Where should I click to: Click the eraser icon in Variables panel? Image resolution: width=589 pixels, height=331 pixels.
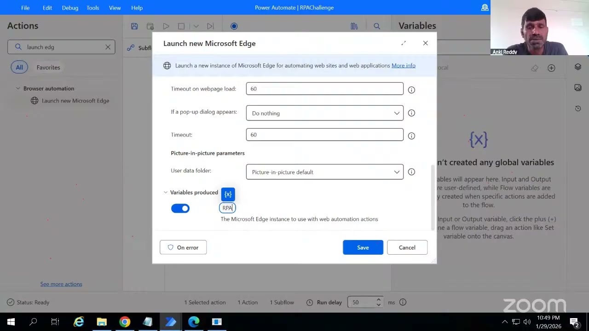[534, 68]
